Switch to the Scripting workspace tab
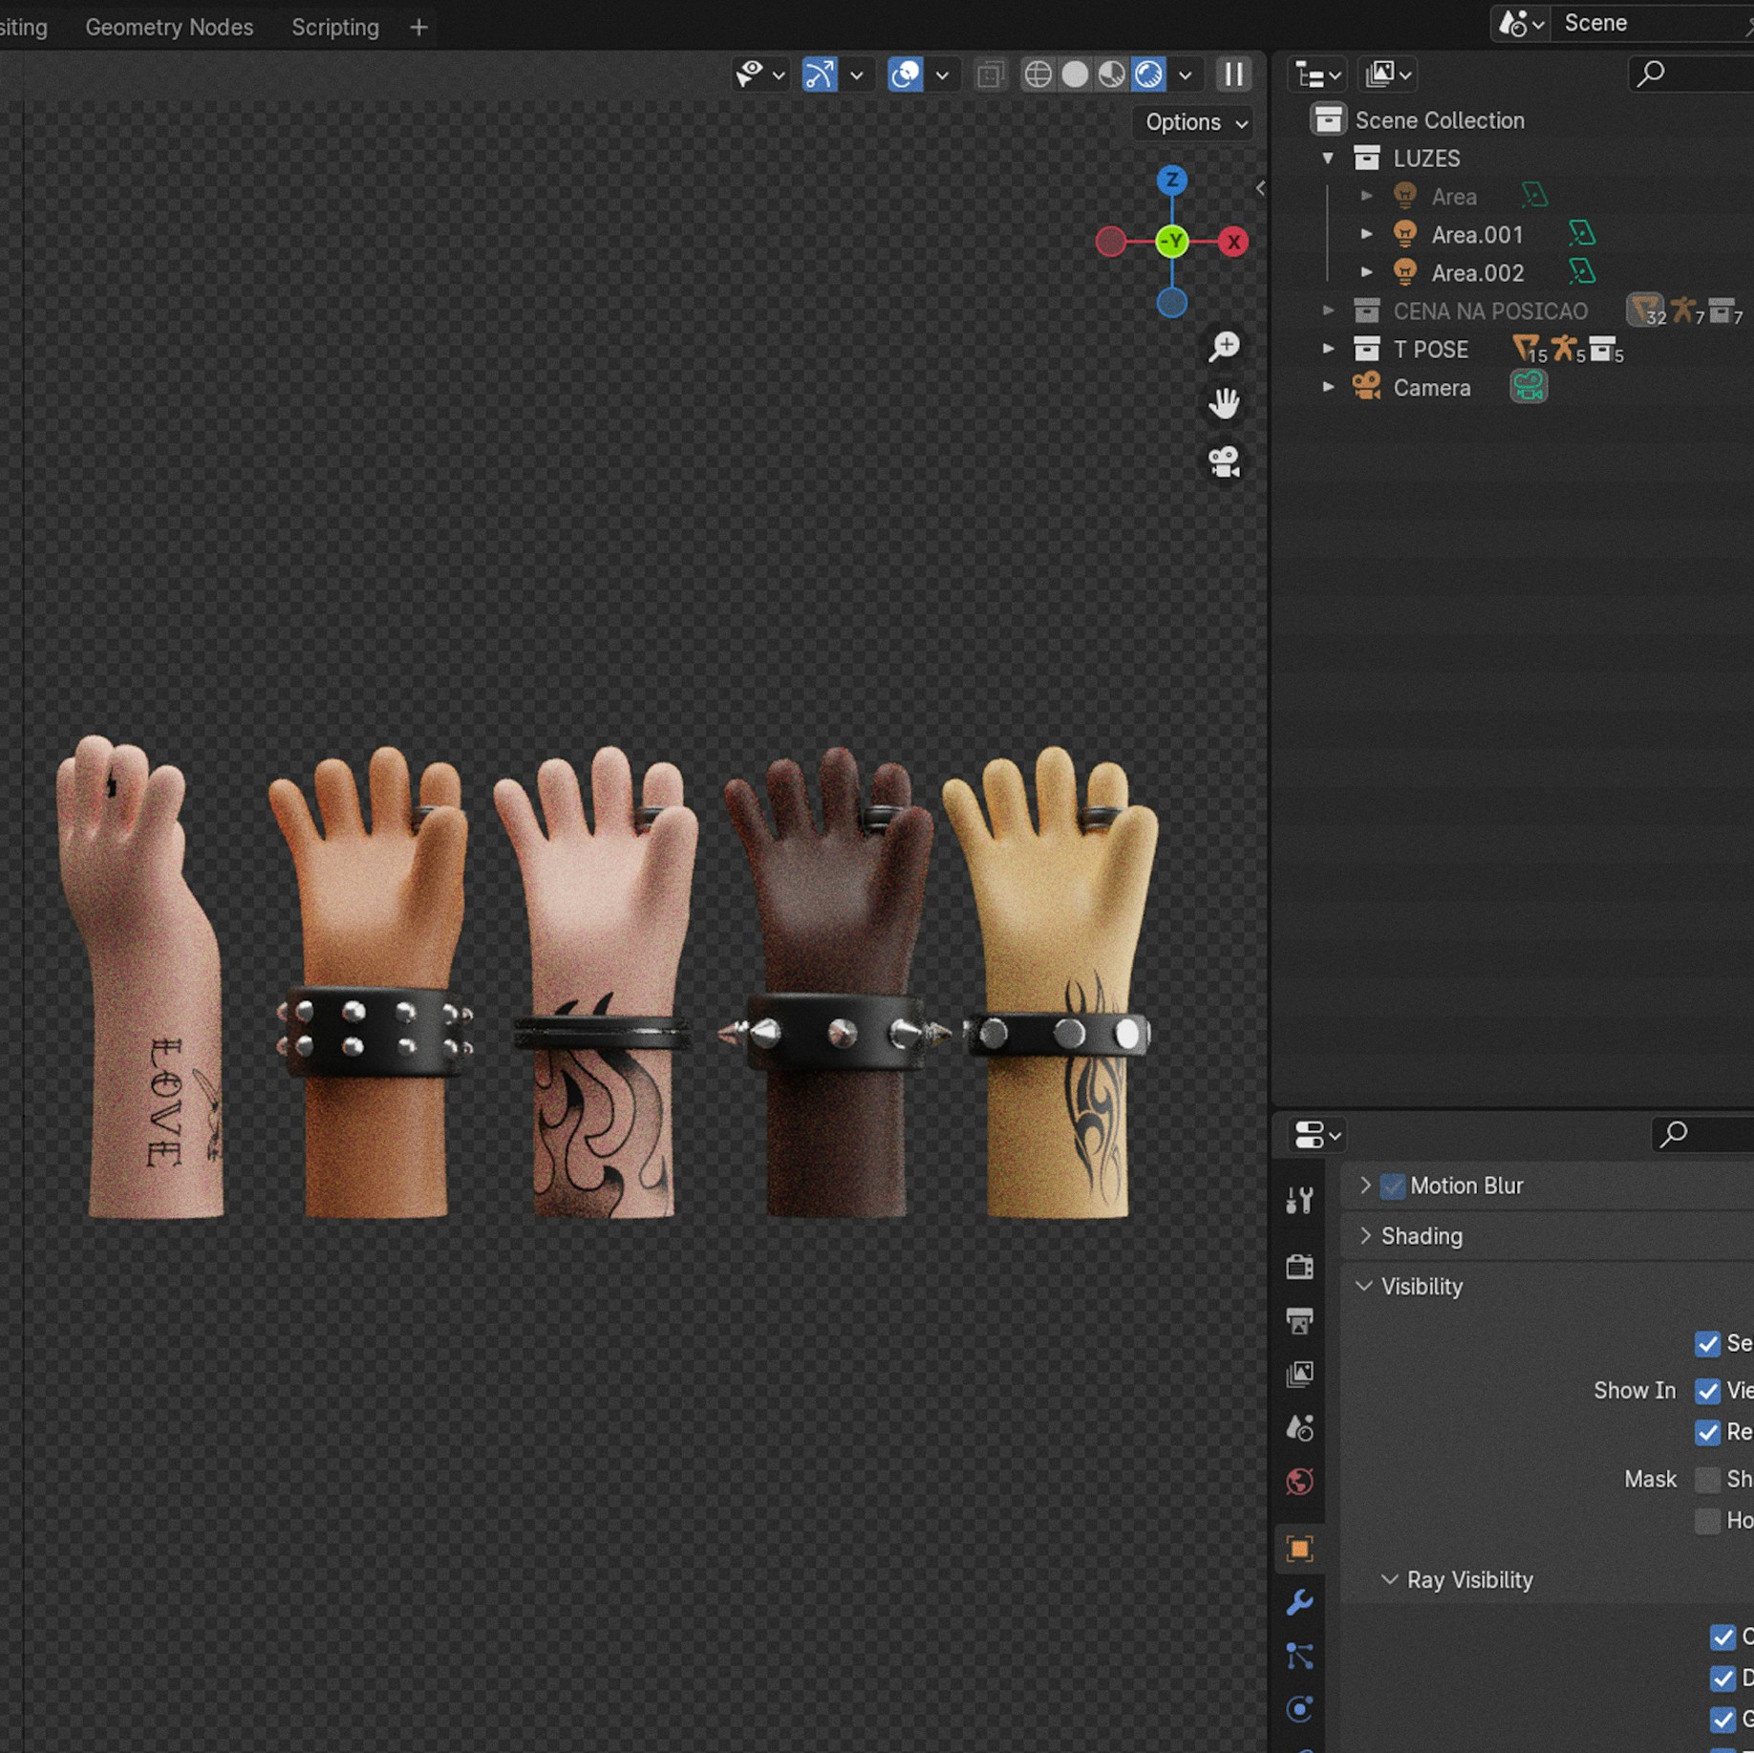This screenshot has height=1753, width=1754. 334,27
